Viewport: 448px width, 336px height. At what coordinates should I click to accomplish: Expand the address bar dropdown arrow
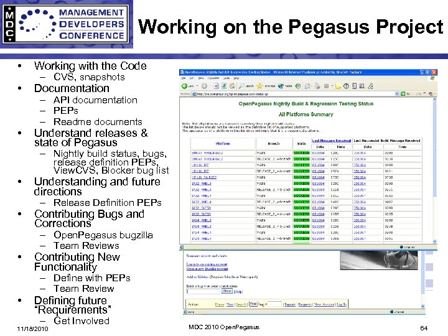tap(397, 94)
